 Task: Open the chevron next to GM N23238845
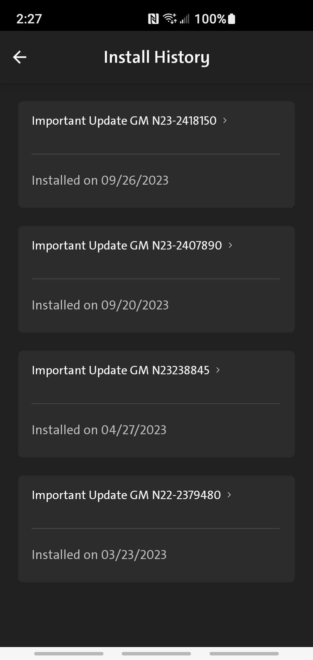(218, 370)
